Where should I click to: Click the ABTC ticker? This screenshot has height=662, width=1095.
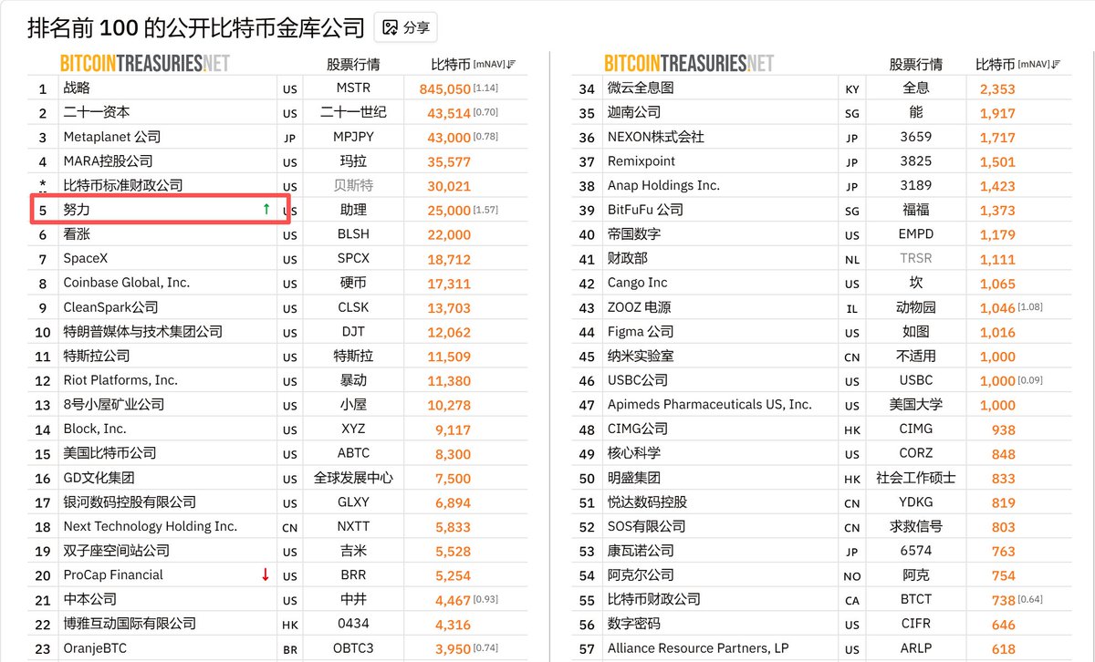[354, 453]
